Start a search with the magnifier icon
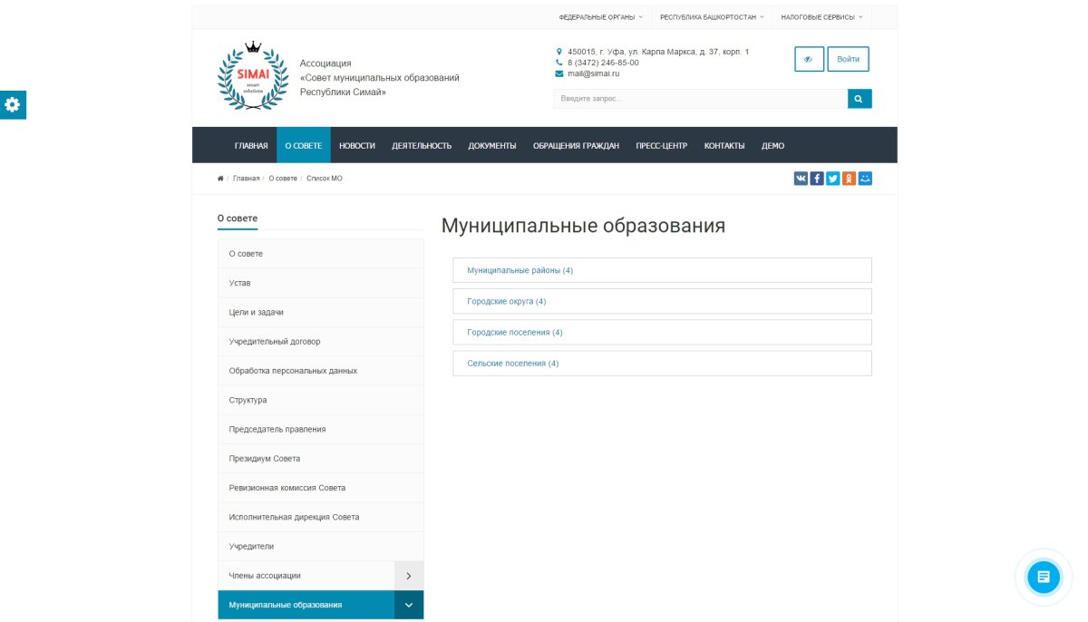The height and width of the screenshot is (622, 1088). (858, 98)
